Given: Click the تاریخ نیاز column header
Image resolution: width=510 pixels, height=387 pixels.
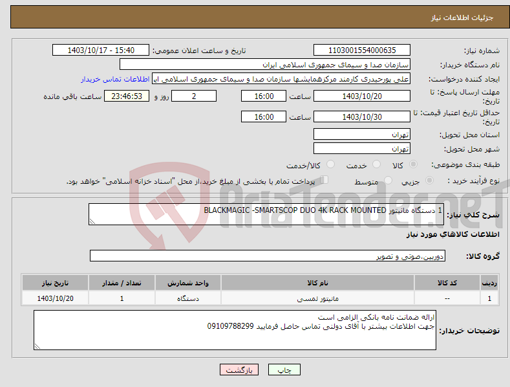Looking at the screenshot, I should [55, 283].
